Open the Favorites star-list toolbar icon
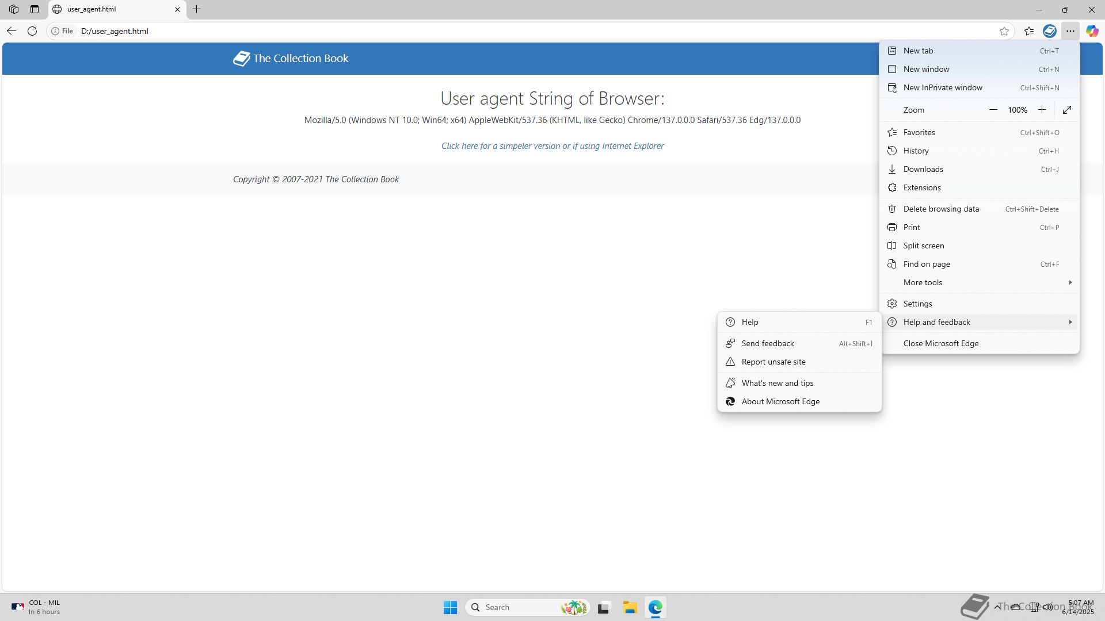 pyautogui.click(x=1029, y=31)
